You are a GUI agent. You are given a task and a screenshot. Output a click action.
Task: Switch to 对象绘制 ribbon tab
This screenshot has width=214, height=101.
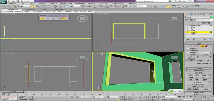pyautogui.click(x=59, y=10)
